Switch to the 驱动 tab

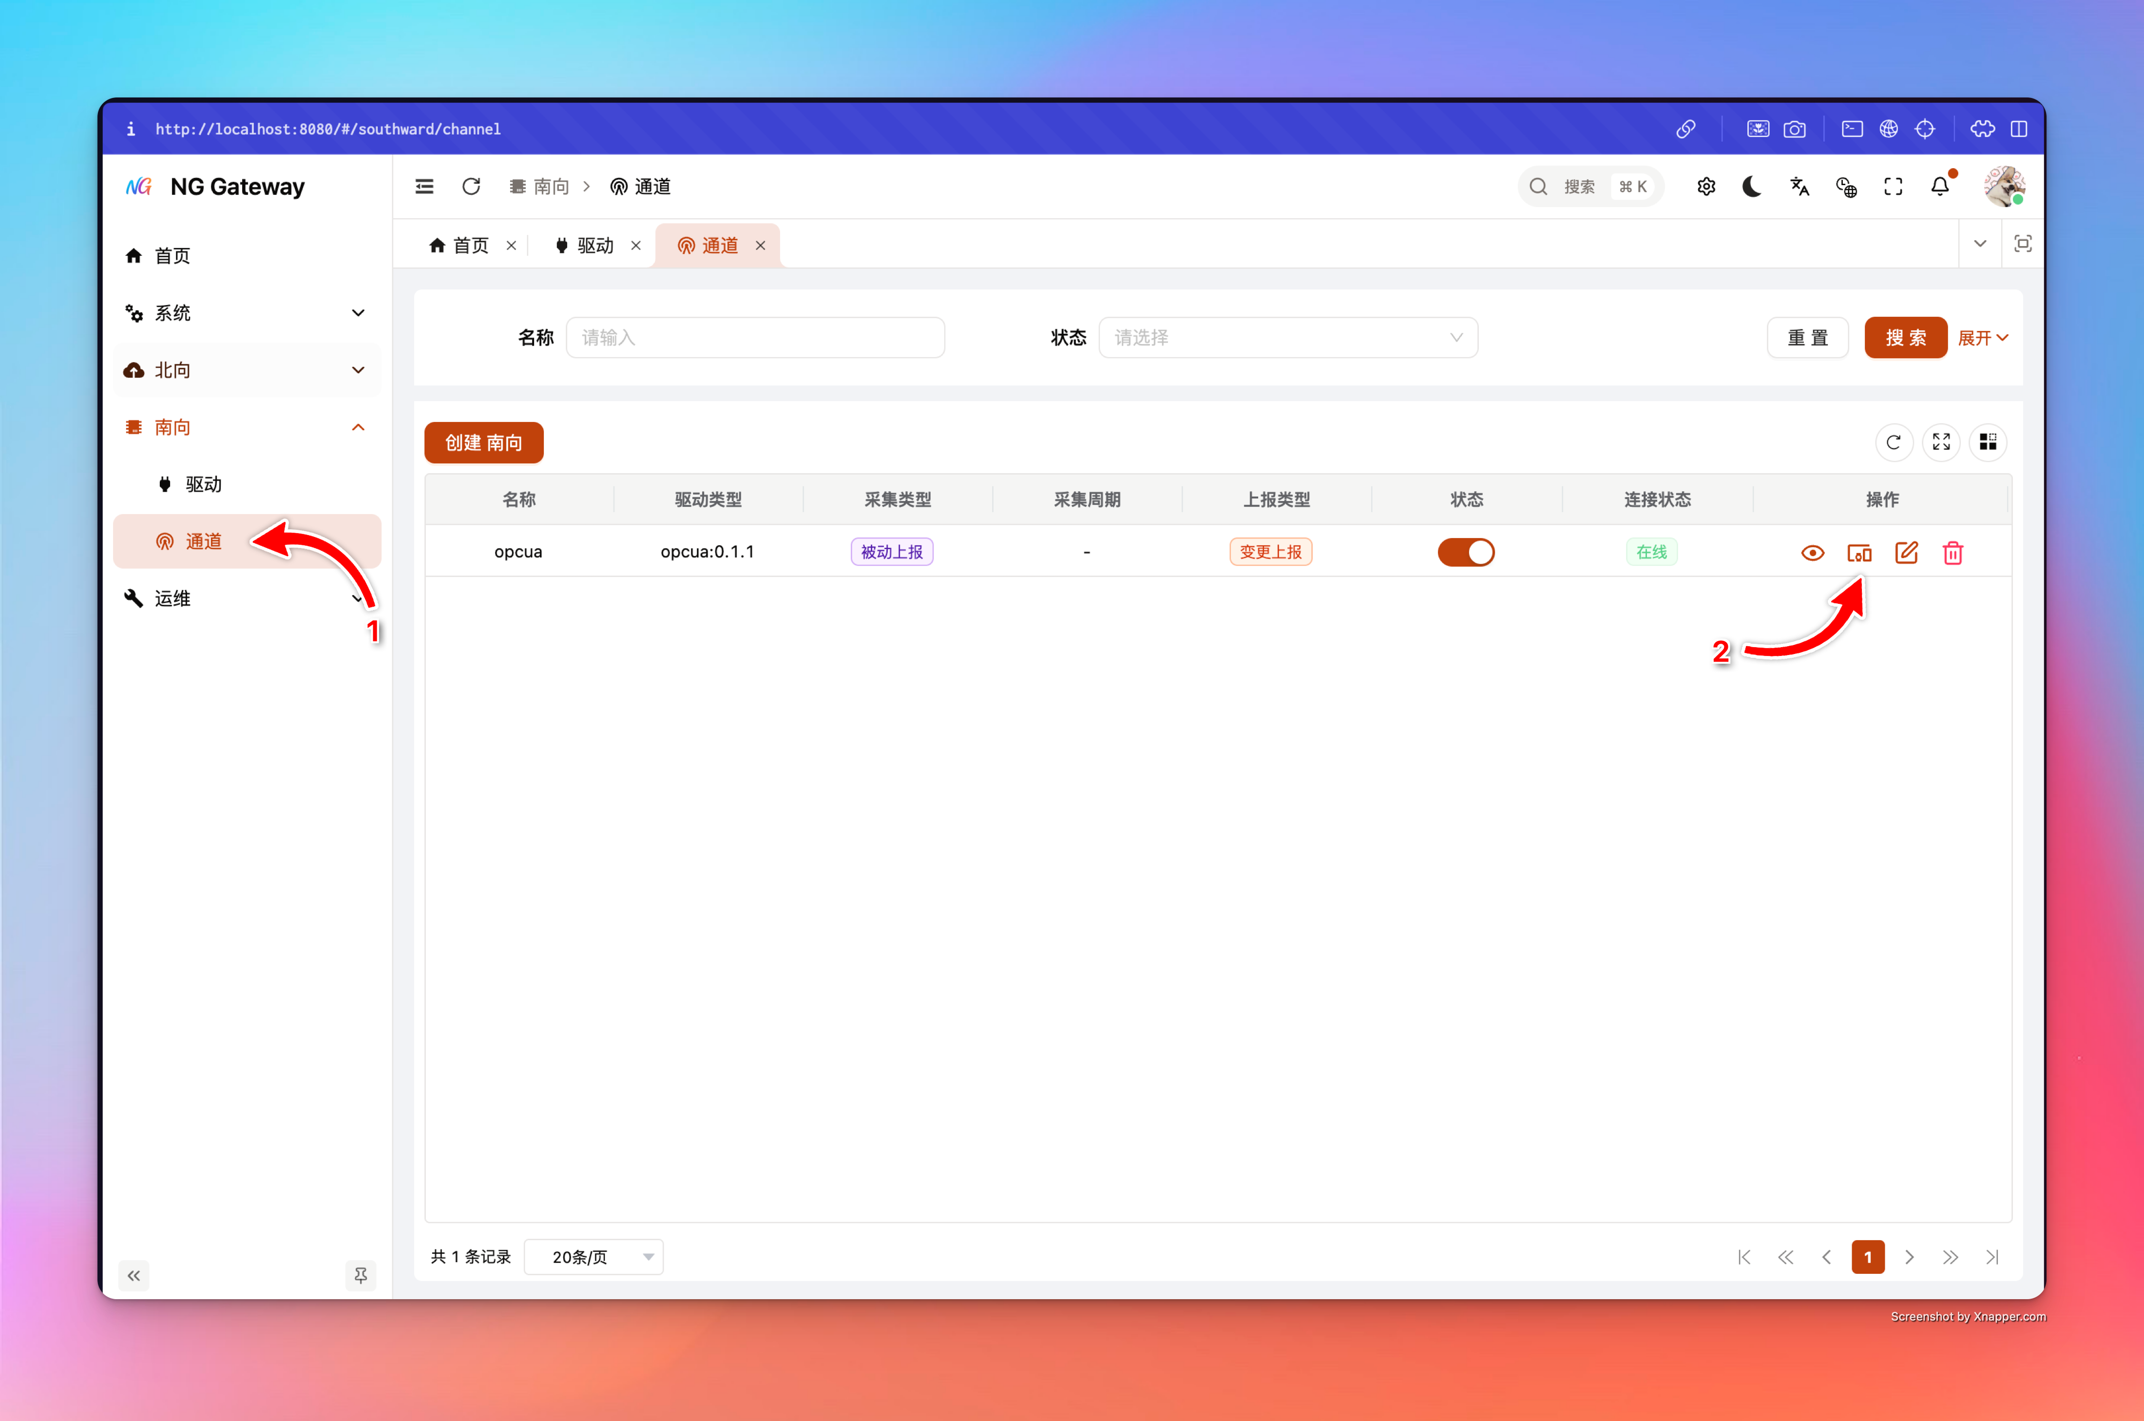(x=594, y=246)
